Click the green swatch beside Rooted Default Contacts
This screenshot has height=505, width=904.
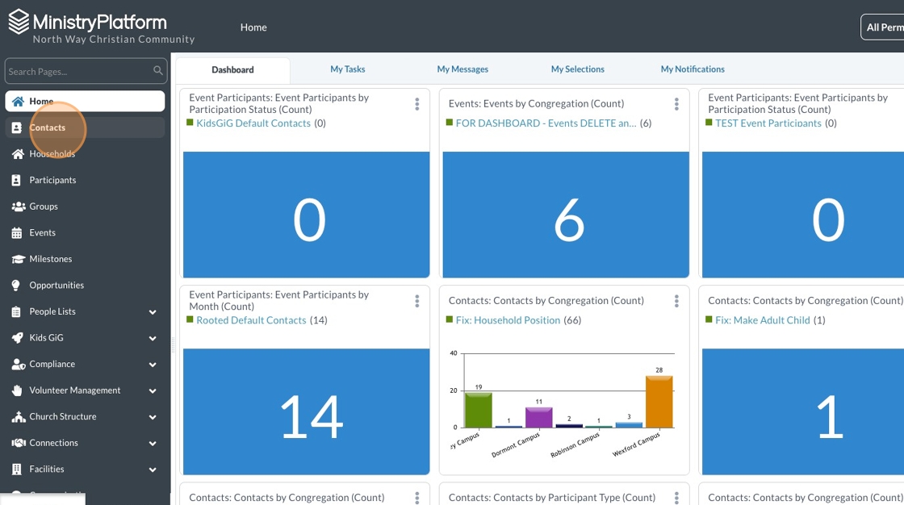coord(190,319)
